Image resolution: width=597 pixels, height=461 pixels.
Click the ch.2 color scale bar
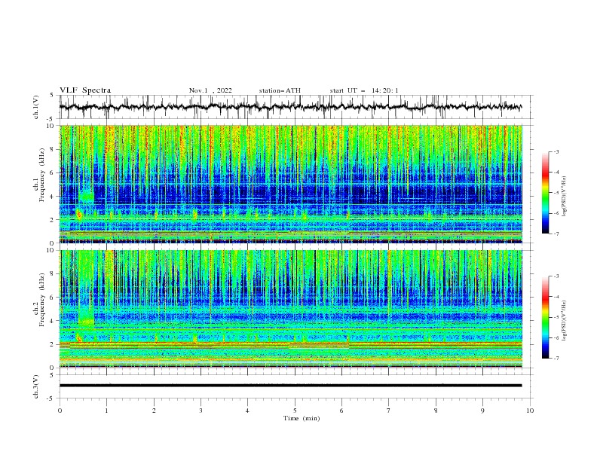pos(546,317)
